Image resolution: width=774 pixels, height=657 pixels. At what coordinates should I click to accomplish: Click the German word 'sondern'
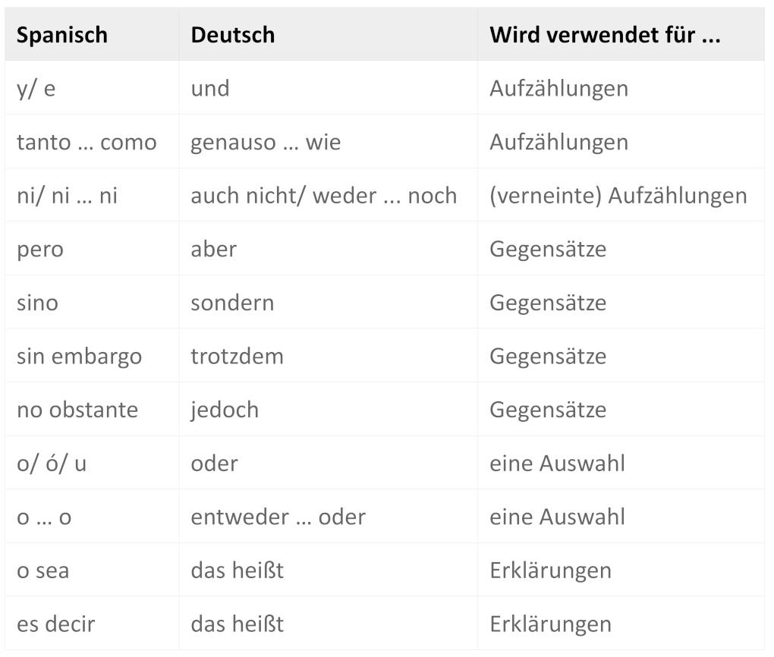pos(232,303)
